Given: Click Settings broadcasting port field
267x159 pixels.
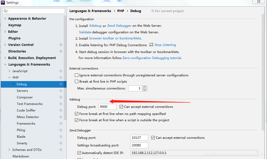Looking at the screenshot, I should click(139, 145).
